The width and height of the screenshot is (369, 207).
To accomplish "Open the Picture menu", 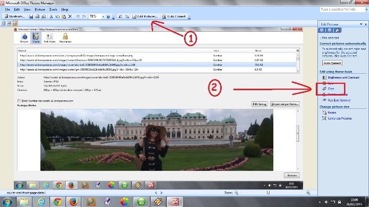I will tap(40, 10).
